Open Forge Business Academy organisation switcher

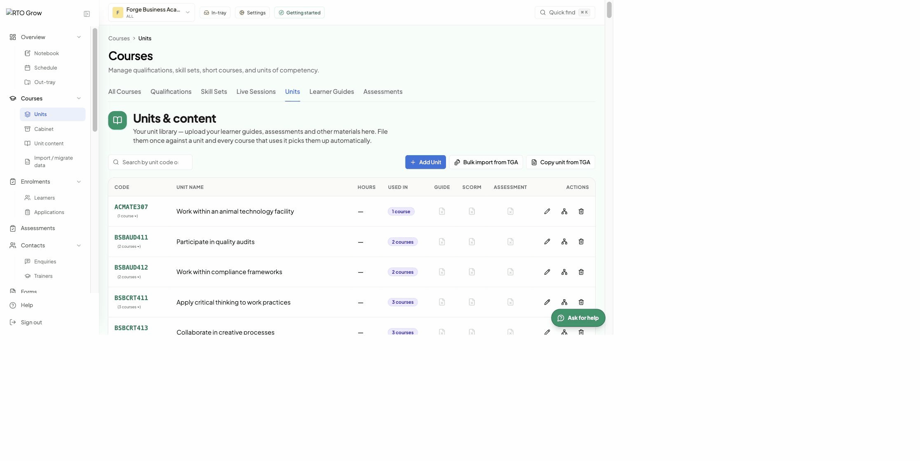click(152, 13)
